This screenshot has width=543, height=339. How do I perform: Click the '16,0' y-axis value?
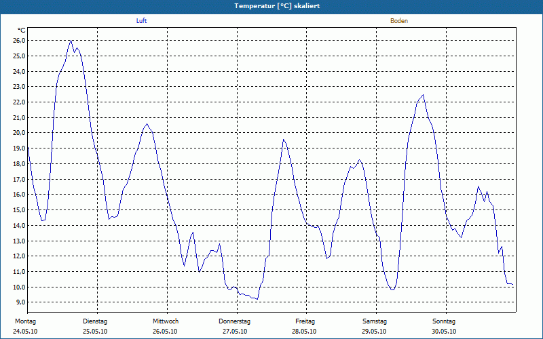point(20,195)
